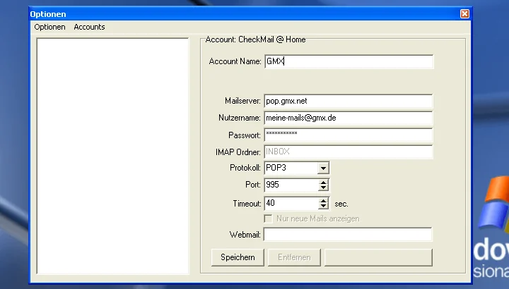The height and width of the screenshot is (289, 509).
Task: Click into the Account Name field
Action: coord(349,61)
